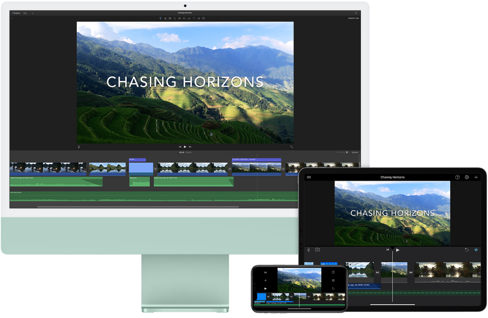
Task: Open the Ajustes timeline settings dropdown
Action: (354, 152)
